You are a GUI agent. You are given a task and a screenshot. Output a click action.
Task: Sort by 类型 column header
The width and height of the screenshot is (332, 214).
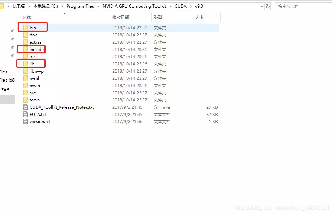[158, 17]
